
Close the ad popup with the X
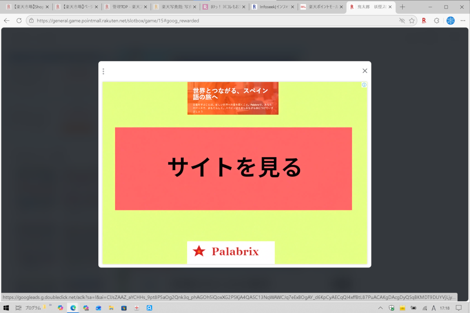365,71
